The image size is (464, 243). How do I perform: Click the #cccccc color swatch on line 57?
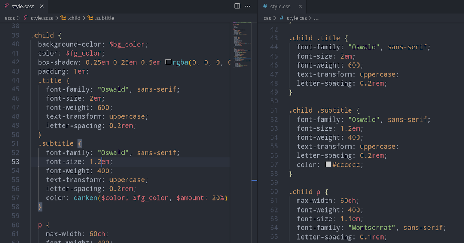328,164
